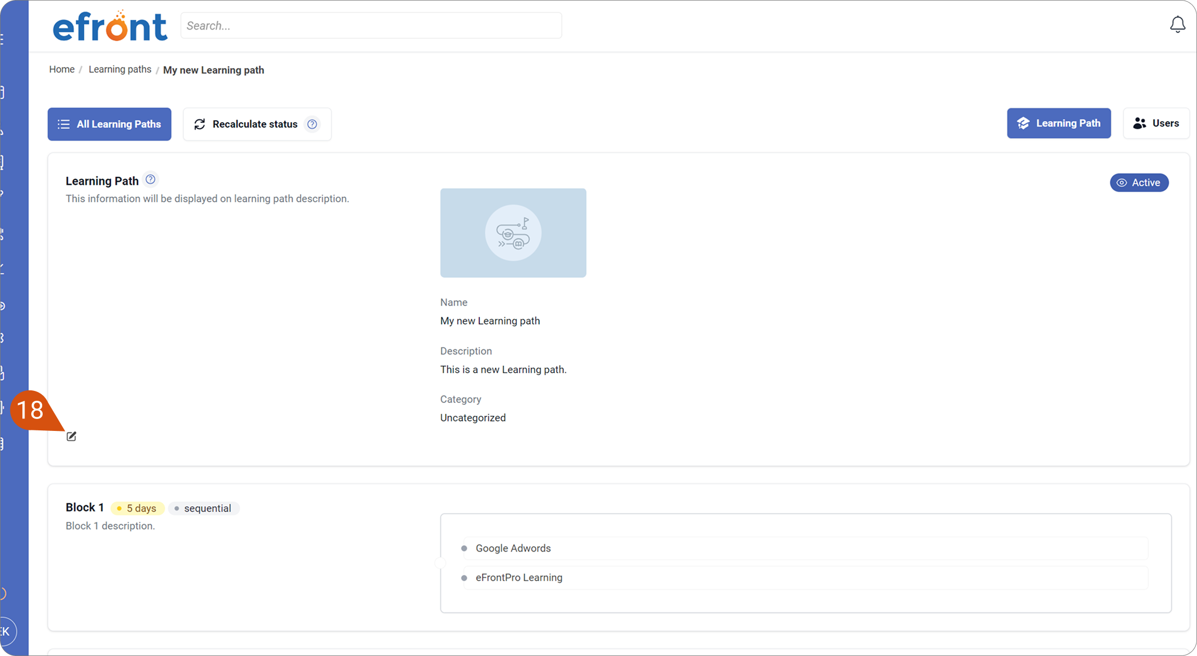Open help icon next to Recalculate status
1197x656 pixels.
(x=312, y=124)
